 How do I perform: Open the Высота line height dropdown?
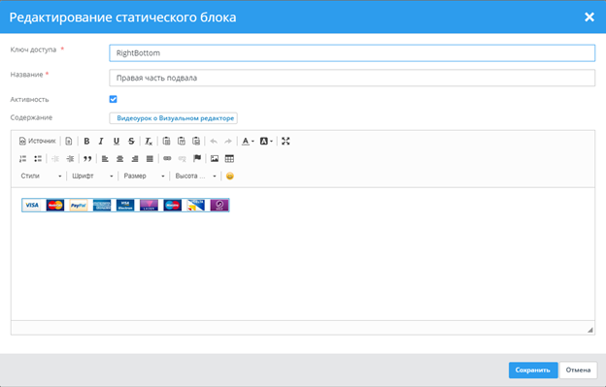pyautogui.click(x=195, y=176)
